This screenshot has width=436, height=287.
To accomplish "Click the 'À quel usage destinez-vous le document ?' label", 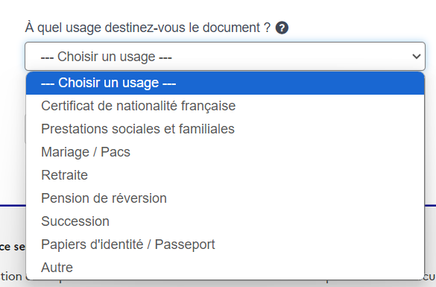I will click(x=148, y=28).
